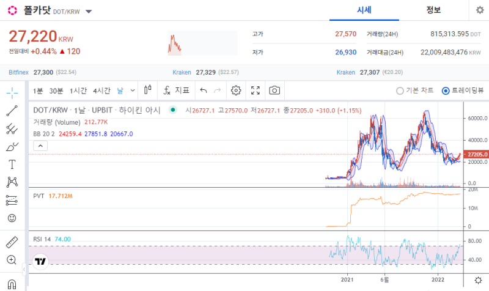
Task: Select the trend line drawing tool
Action: click(x=12, y=111)
